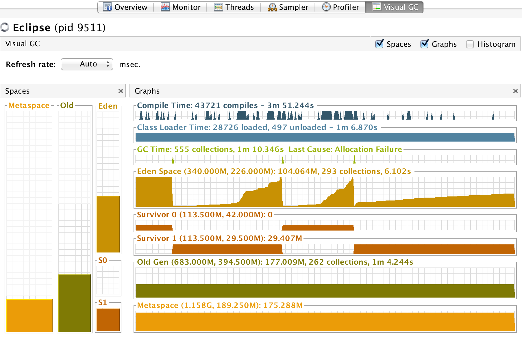This screenshot has height=338, width=522.
Task: Close the Spaces panel
Action: (x=121, y=91)
